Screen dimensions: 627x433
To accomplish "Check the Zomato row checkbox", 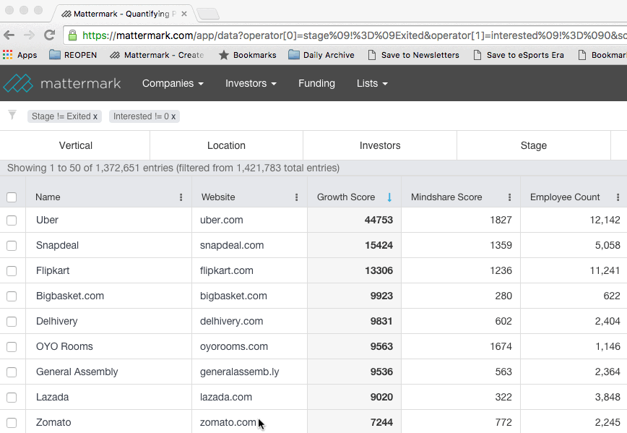I will point(12,423).
